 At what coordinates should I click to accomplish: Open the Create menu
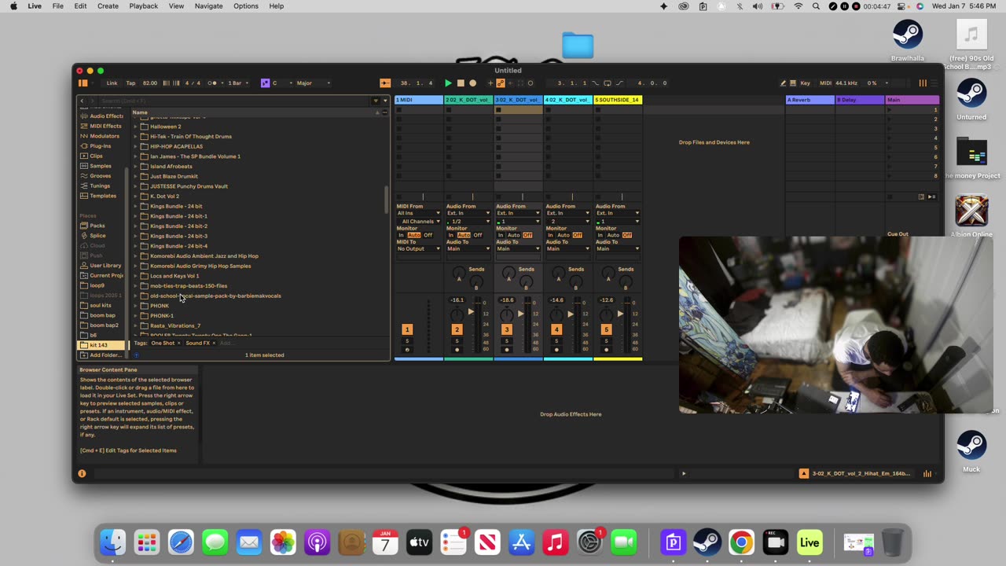108,6
